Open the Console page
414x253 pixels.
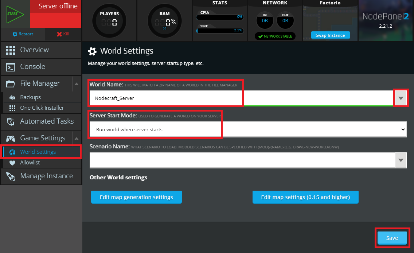click(x=41, y=67)
